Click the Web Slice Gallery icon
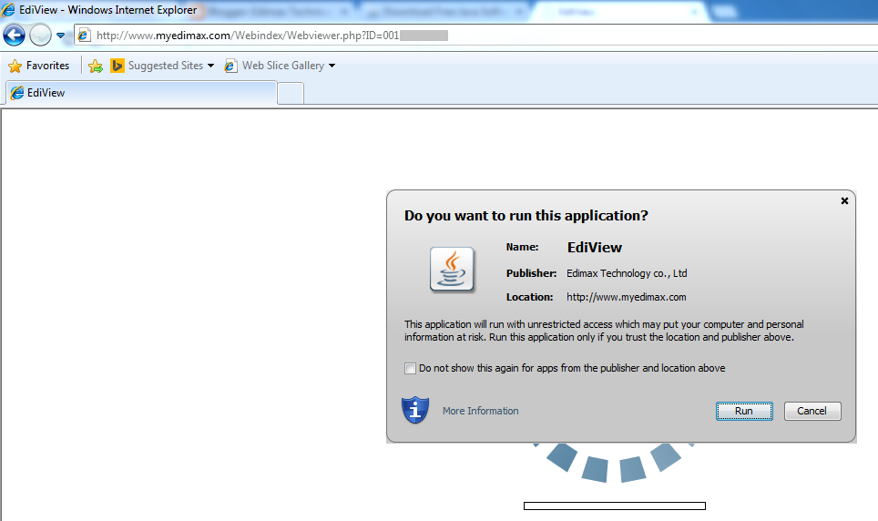 [x=230, y=66]
